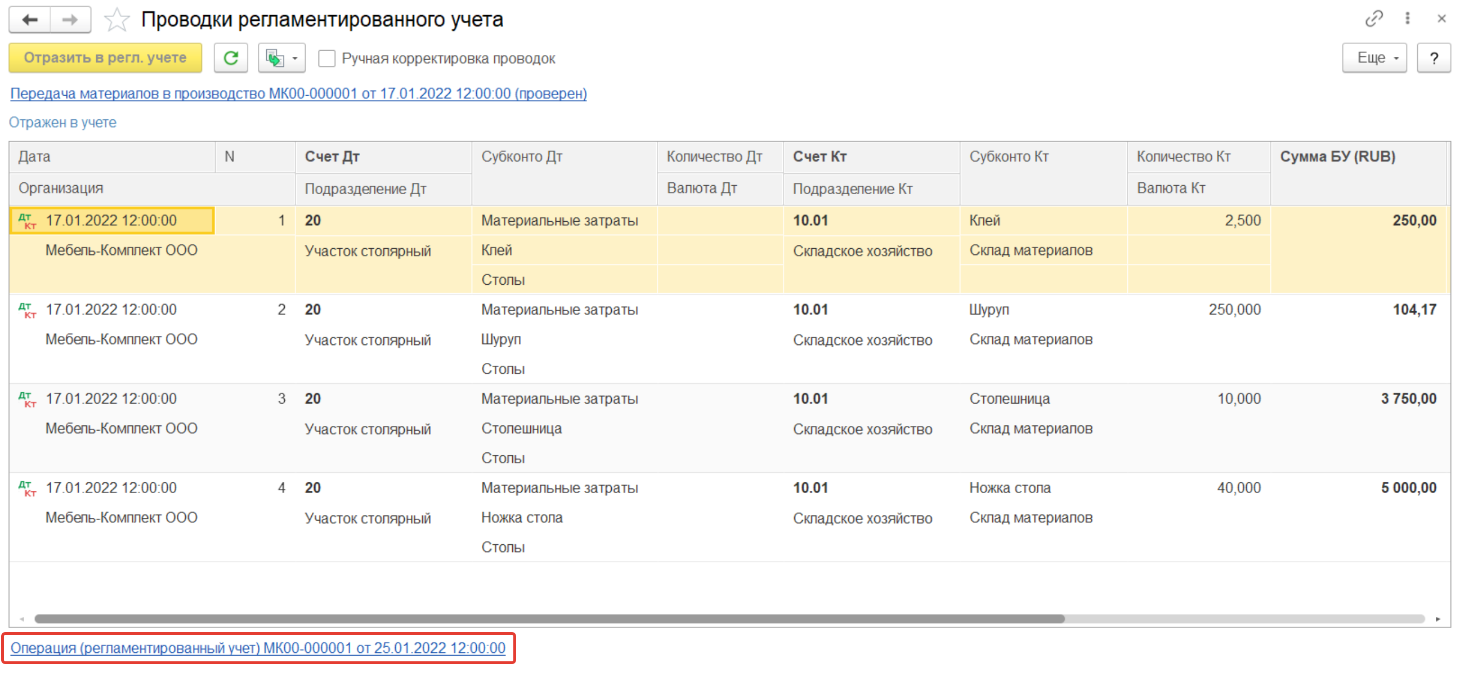The image size is (1460, 681).
Task: Click the horizontal scrollbar thumb
Action: pyautogui.click(x=549, y=619)
